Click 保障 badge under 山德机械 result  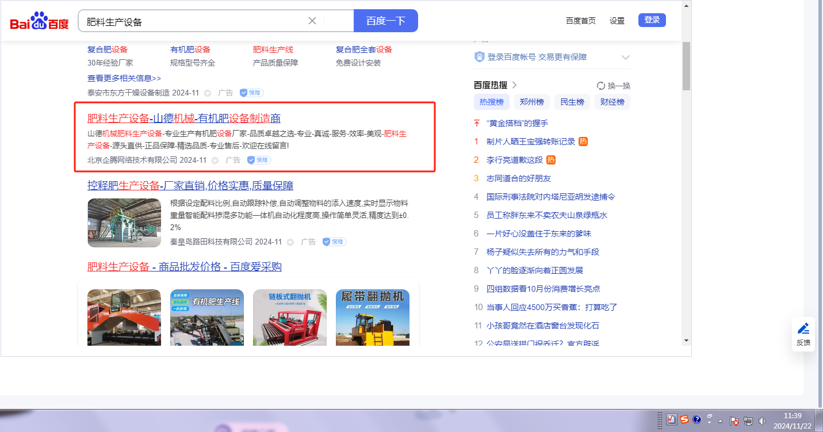[x=259, y=160]
